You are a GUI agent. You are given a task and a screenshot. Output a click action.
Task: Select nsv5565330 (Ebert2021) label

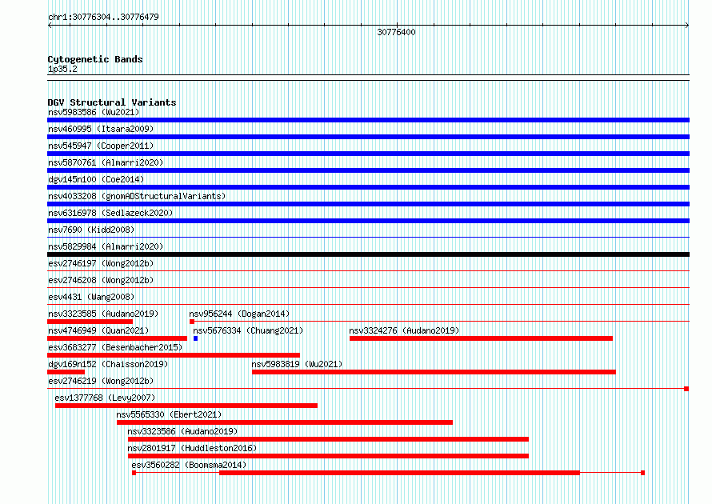pos(169,414)
